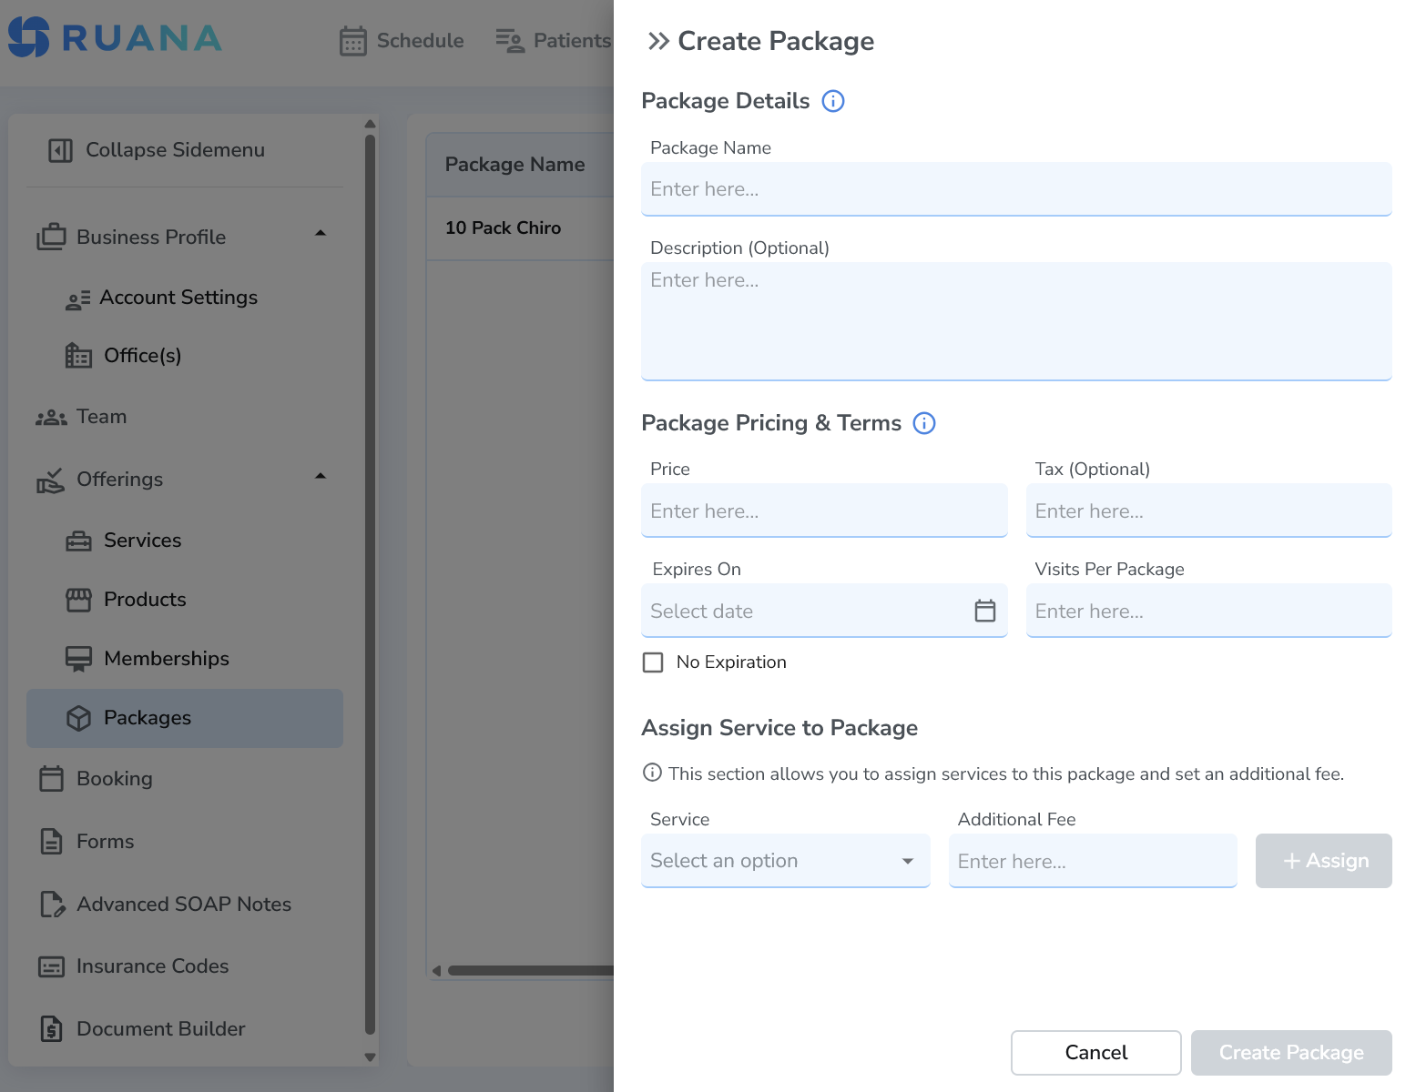Viewport: 1416px width, 1092px height.
Task: Click the Package Pricing & Terms info icon
Action: point(923,423)
